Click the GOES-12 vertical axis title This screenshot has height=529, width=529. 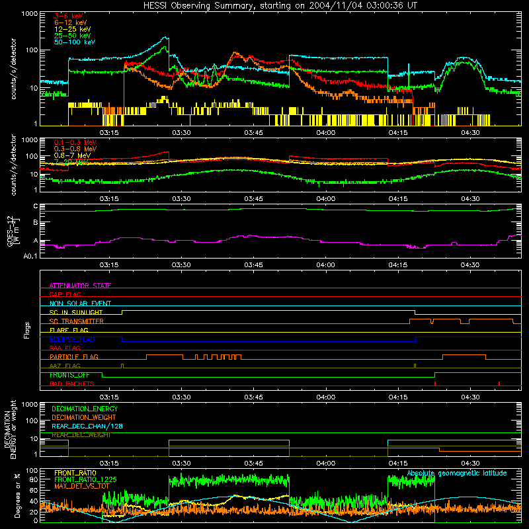pyautogui.click(x=13, y=231)
